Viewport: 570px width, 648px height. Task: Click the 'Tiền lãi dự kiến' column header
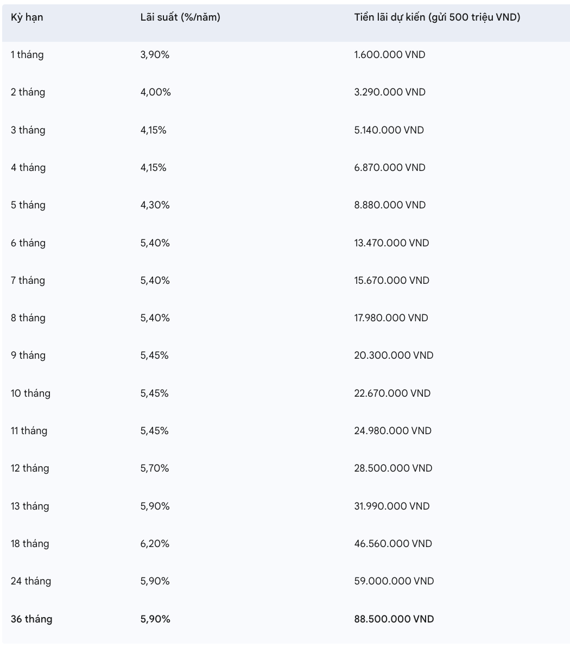[437, 17]
